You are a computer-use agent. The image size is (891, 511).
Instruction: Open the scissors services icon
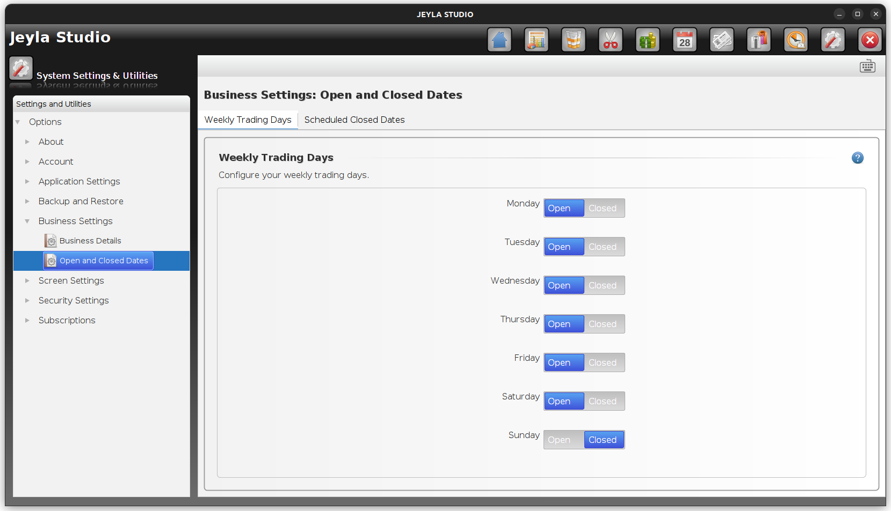click(x=611, y=40)
